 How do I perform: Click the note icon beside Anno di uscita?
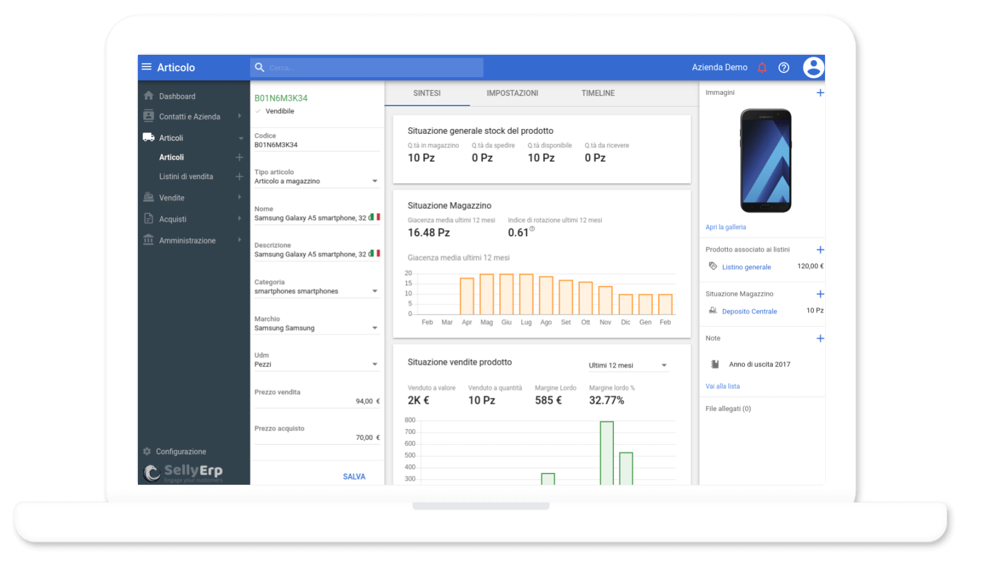click(x=715, y=364)
